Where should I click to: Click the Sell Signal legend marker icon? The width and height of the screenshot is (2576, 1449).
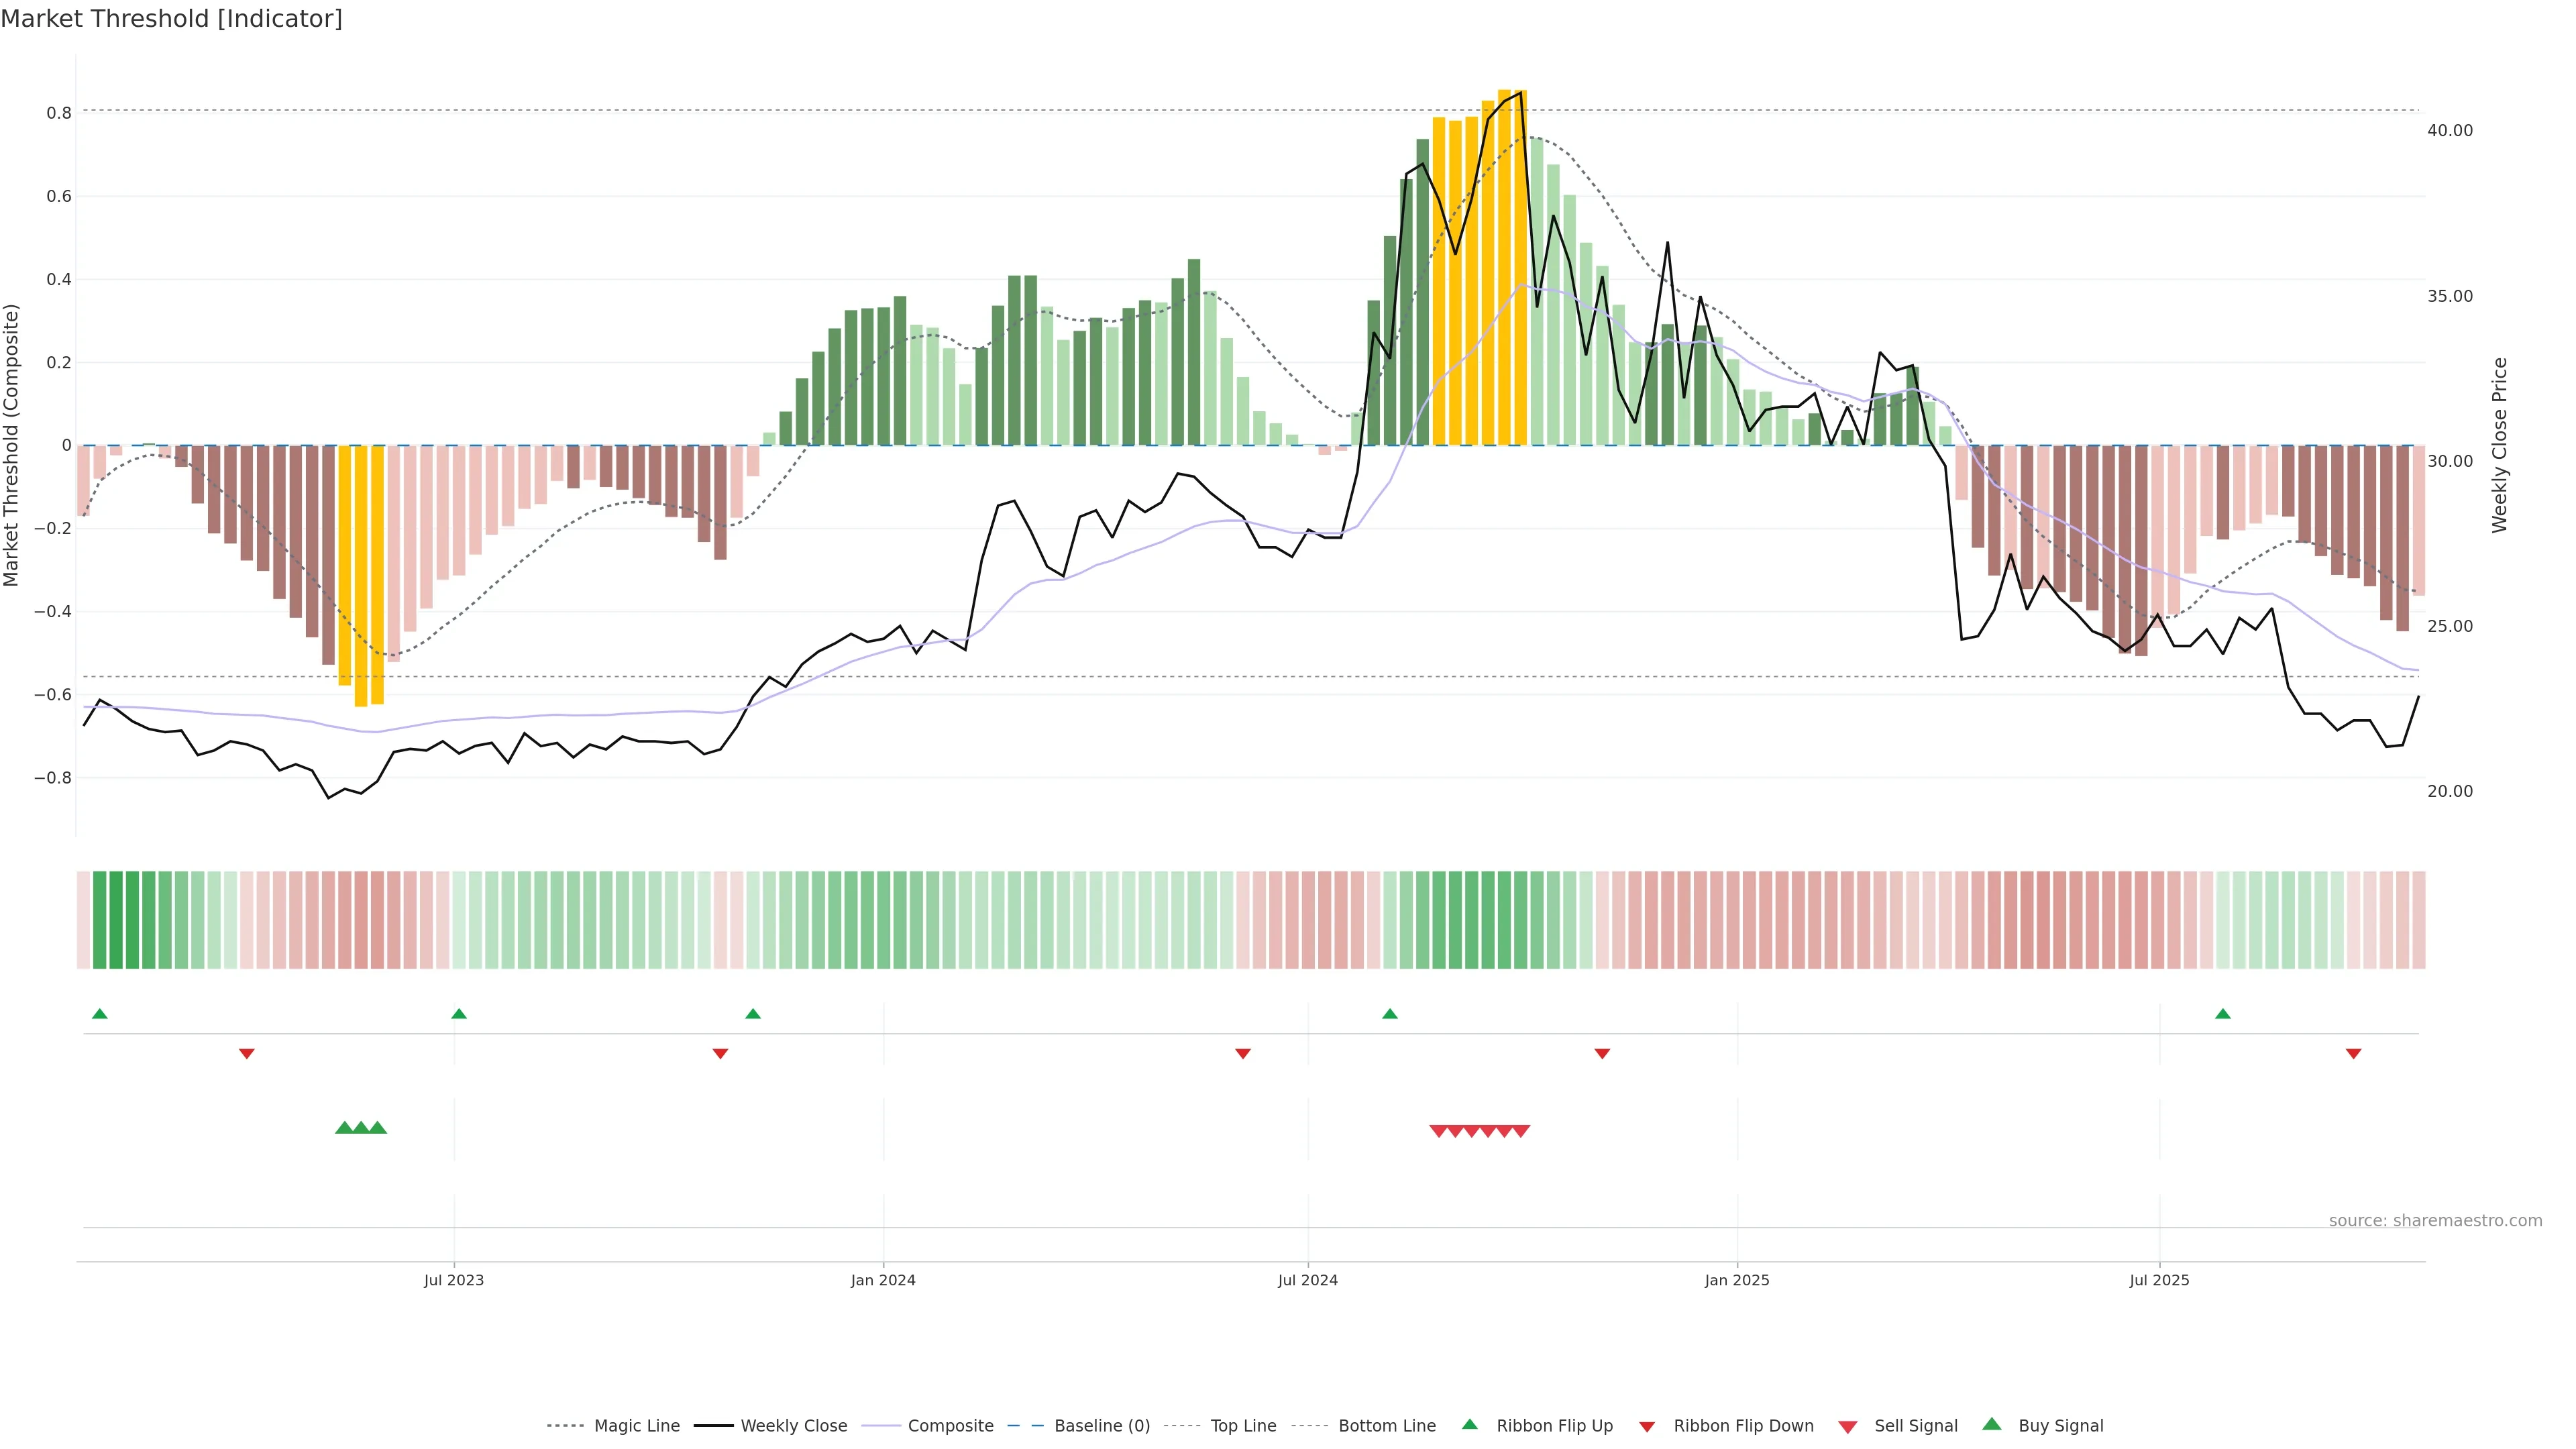(1848, 1427)
